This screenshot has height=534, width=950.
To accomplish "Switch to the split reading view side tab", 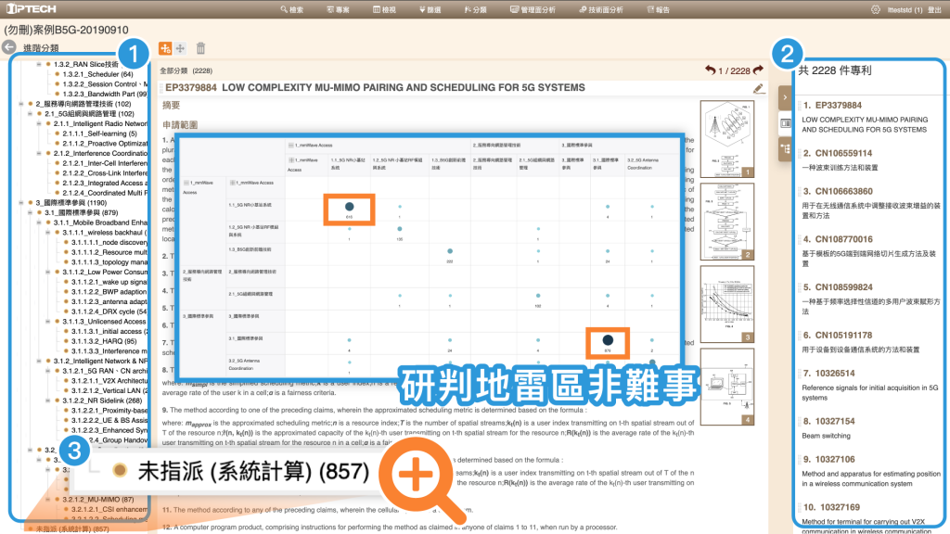I will coord(785,123).
